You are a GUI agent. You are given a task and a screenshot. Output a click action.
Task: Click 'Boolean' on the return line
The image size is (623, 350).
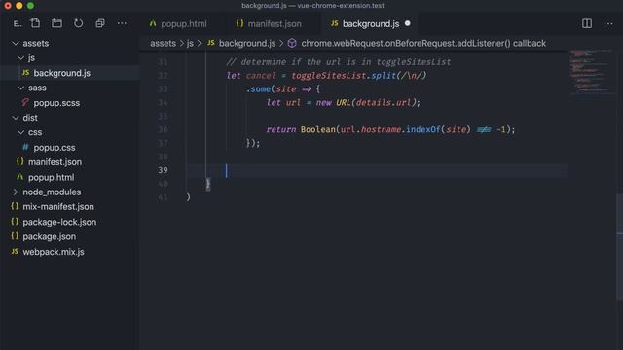(318, 129)
